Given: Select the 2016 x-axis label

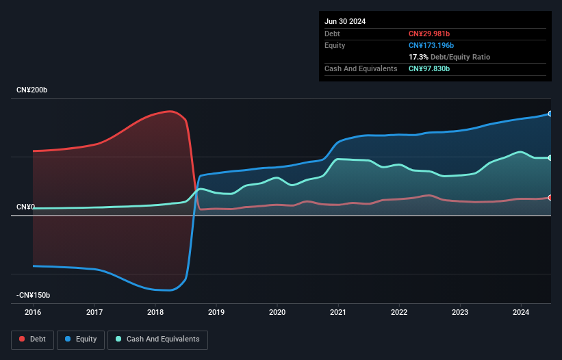Looking at the screenshot, I should pos(33,312).
